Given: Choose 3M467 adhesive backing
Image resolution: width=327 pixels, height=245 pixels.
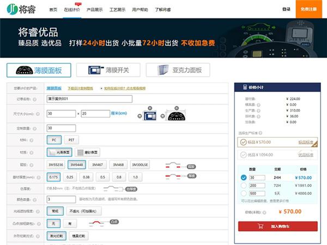Looking at the screenshot, I should (98, 164).
